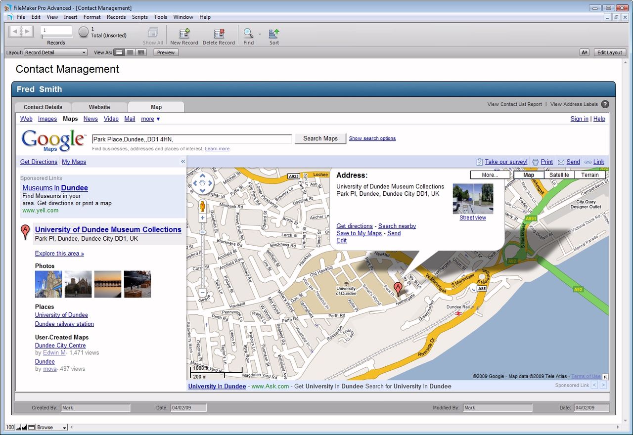Click the Sort toolbar icon

pos(274,34)
